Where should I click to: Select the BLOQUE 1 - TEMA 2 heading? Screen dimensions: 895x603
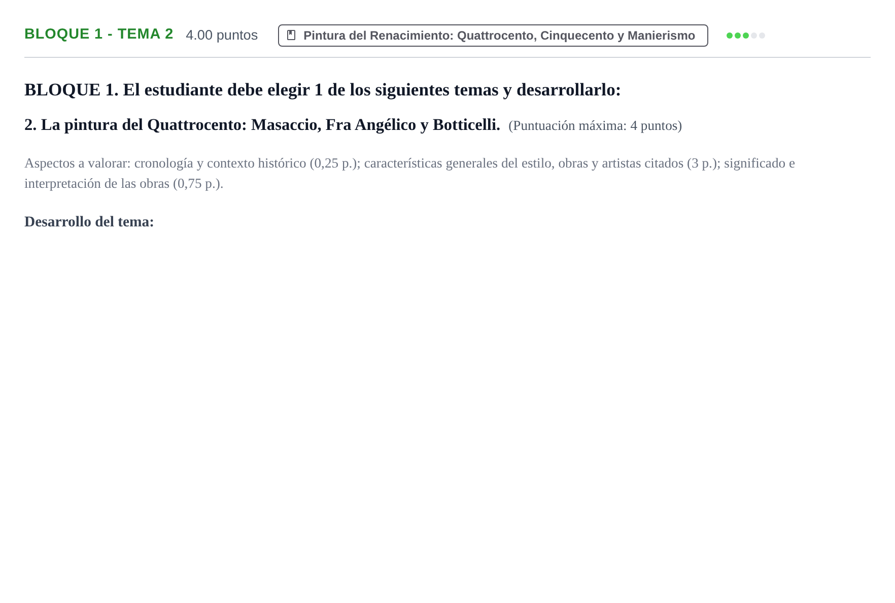99,34
